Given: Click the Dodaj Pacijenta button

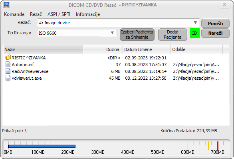Looking at the screenshot, I should coord(173,34).
